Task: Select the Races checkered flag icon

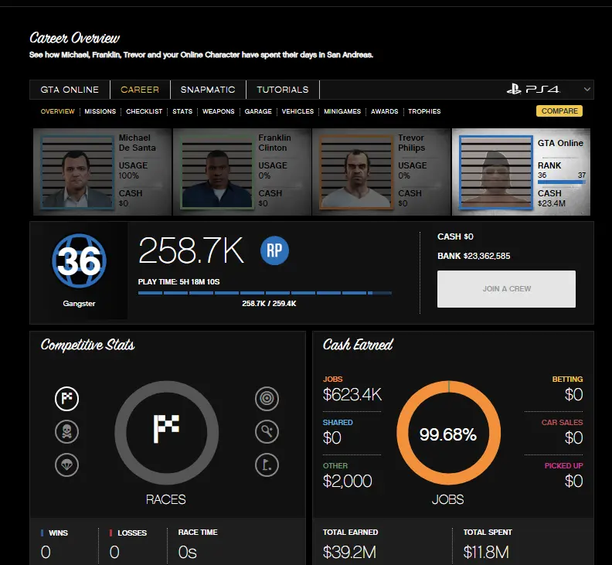Action: coord(66,399)
